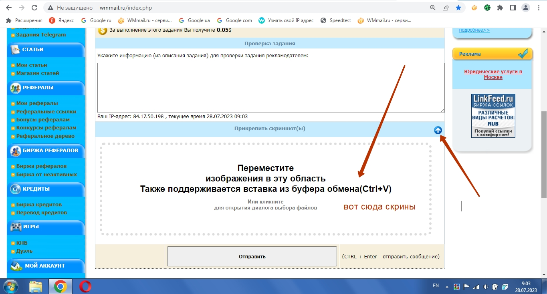The width and height of the screenshot is (547, 294).
Task: Open Реферальные ссылки link
Action: point(46,111)
